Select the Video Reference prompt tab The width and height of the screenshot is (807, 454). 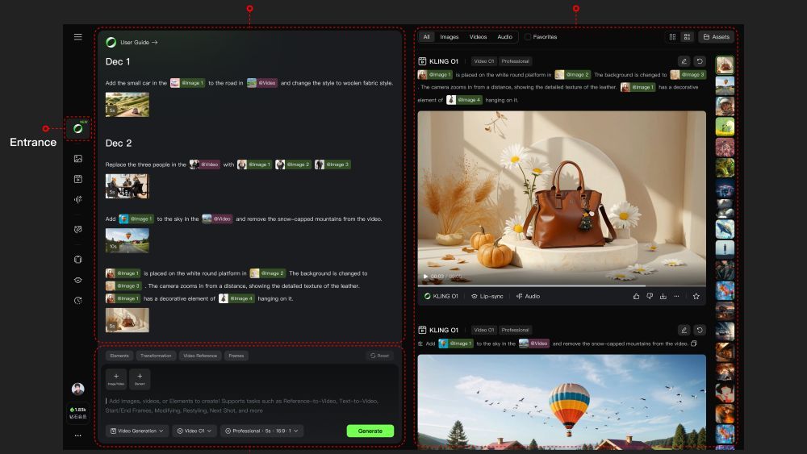click(200, 356)
